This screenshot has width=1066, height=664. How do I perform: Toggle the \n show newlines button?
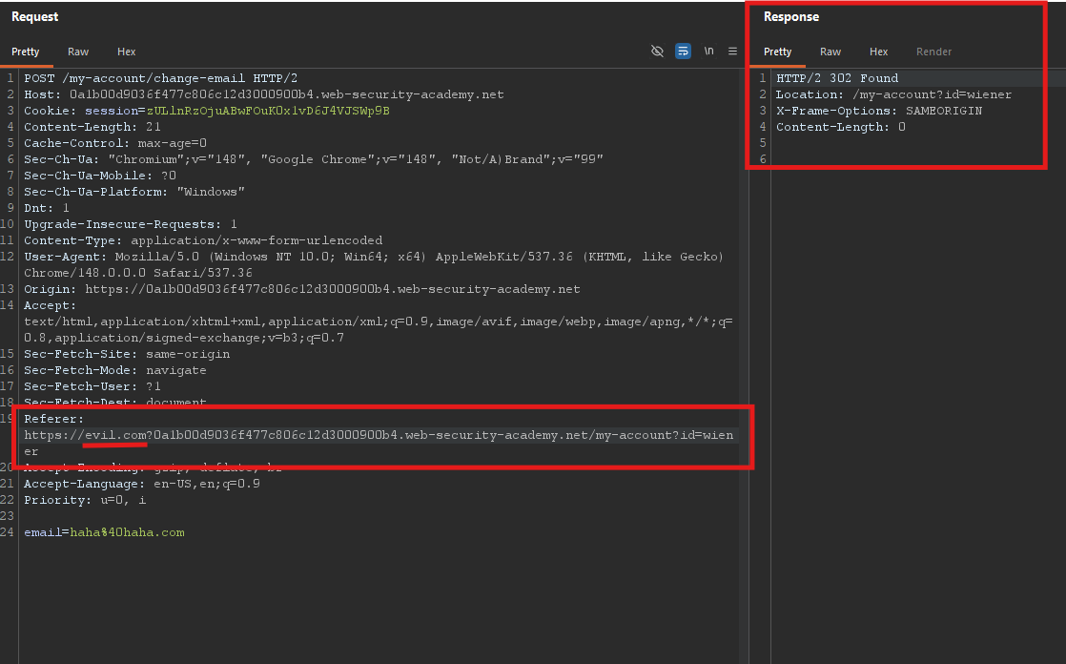(x=708, y=51)
